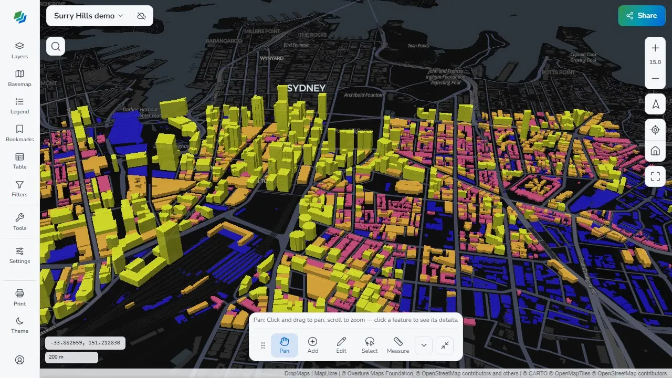Select the Add feature tool

313,345
